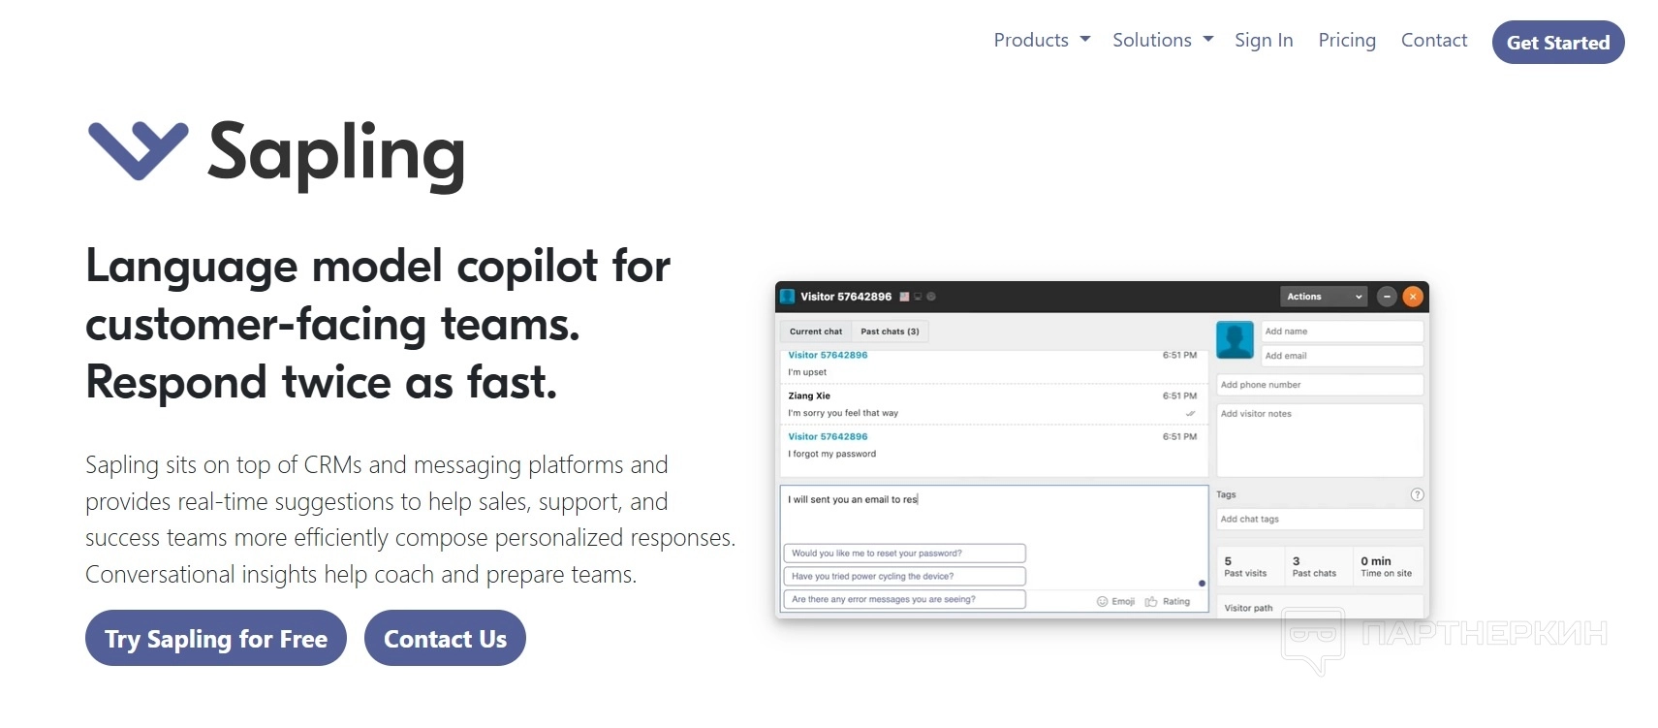Click the flag icon beside Visitor 57642896
Image resolution: width=1658 pixels, height=728 pixels.
[x=904, y=297]
